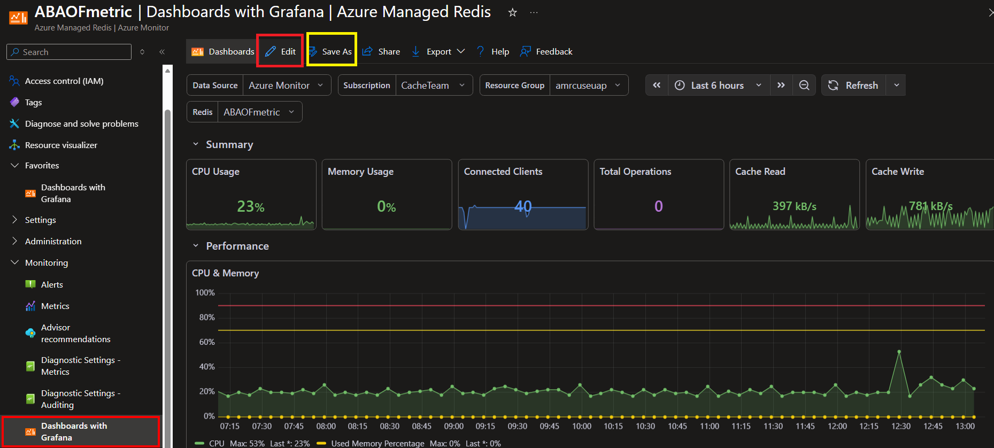Image resolution: width=994 pixels, height=448 pixels.
Task: Collapse the sidebar navigation pane
Action: pos(162,52)
